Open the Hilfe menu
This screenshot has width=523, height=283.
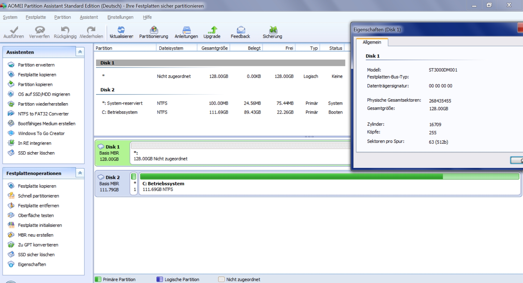pyautogui.click(x=147, y=17)
